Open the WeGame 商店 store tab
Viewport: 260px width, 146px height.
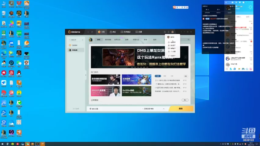click(113, 32)
